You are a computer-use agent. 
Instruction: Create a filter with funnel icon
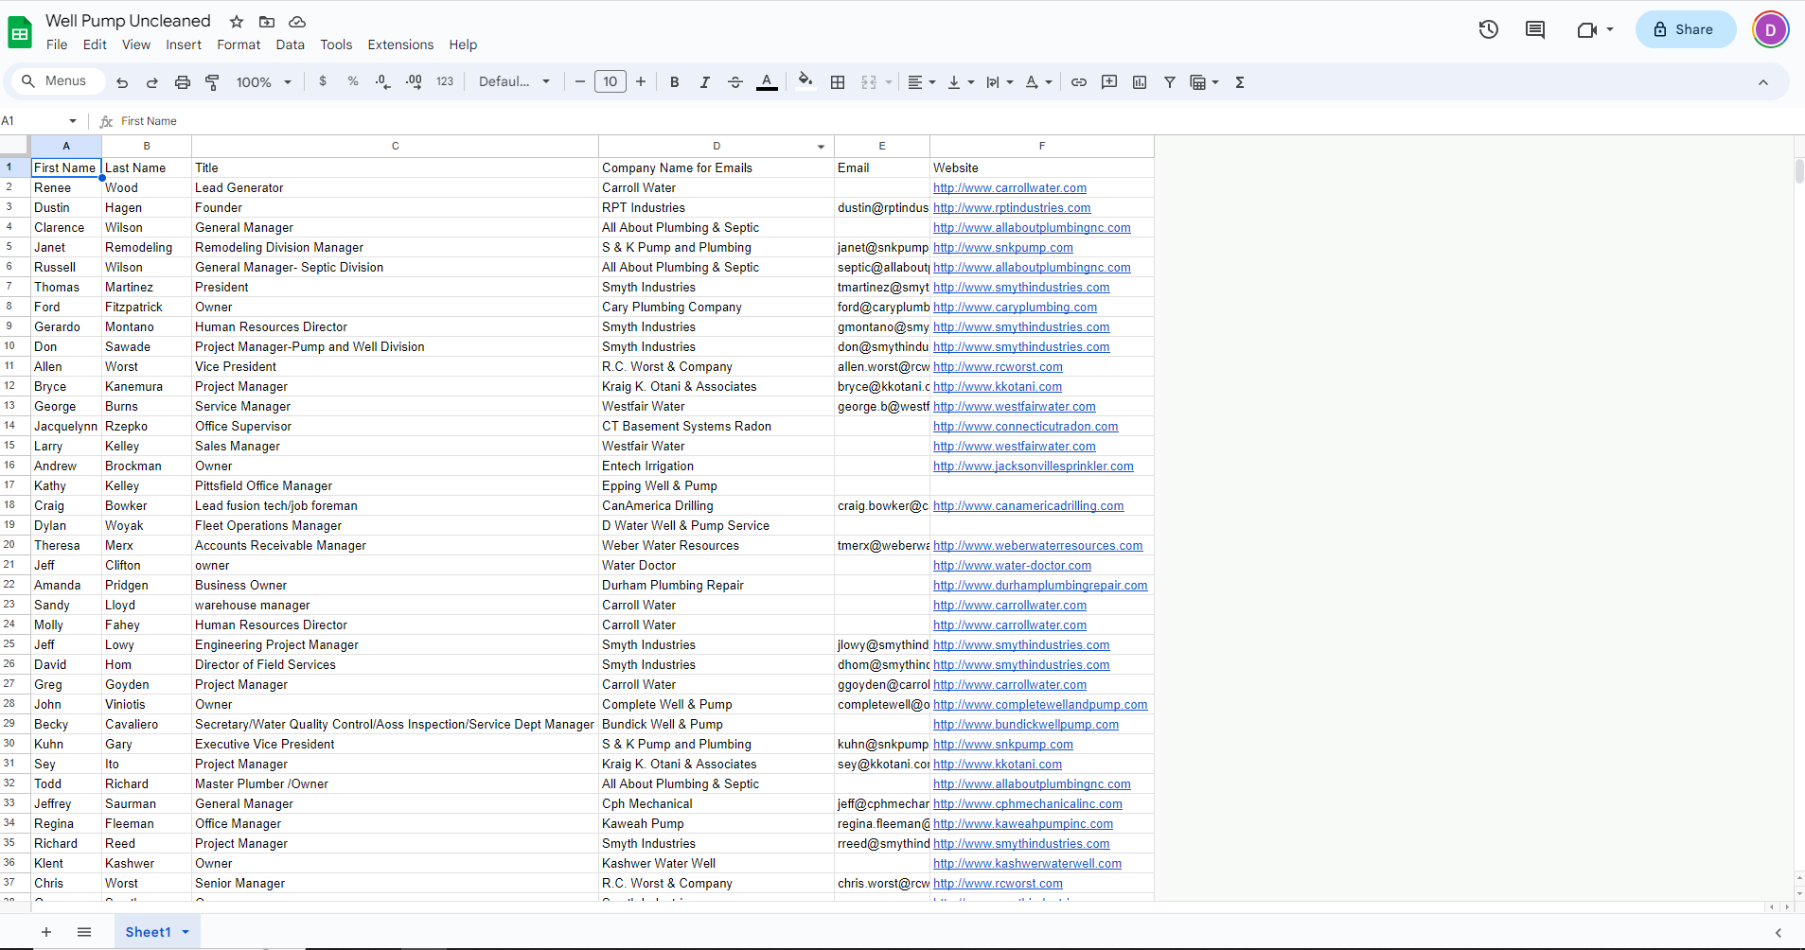tap(1170, 82)
